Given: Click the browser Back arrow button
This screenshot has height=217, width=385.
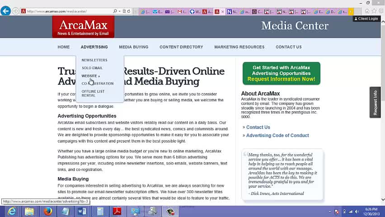Looking at the screenshot, I should (5, 11).
